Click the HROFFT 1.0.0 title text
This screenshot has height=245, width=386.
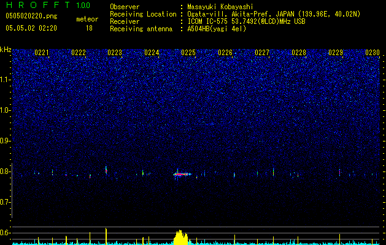tap(48, 5)
